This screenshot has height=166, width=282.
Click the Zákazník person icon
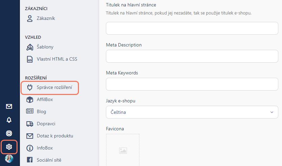30,19
